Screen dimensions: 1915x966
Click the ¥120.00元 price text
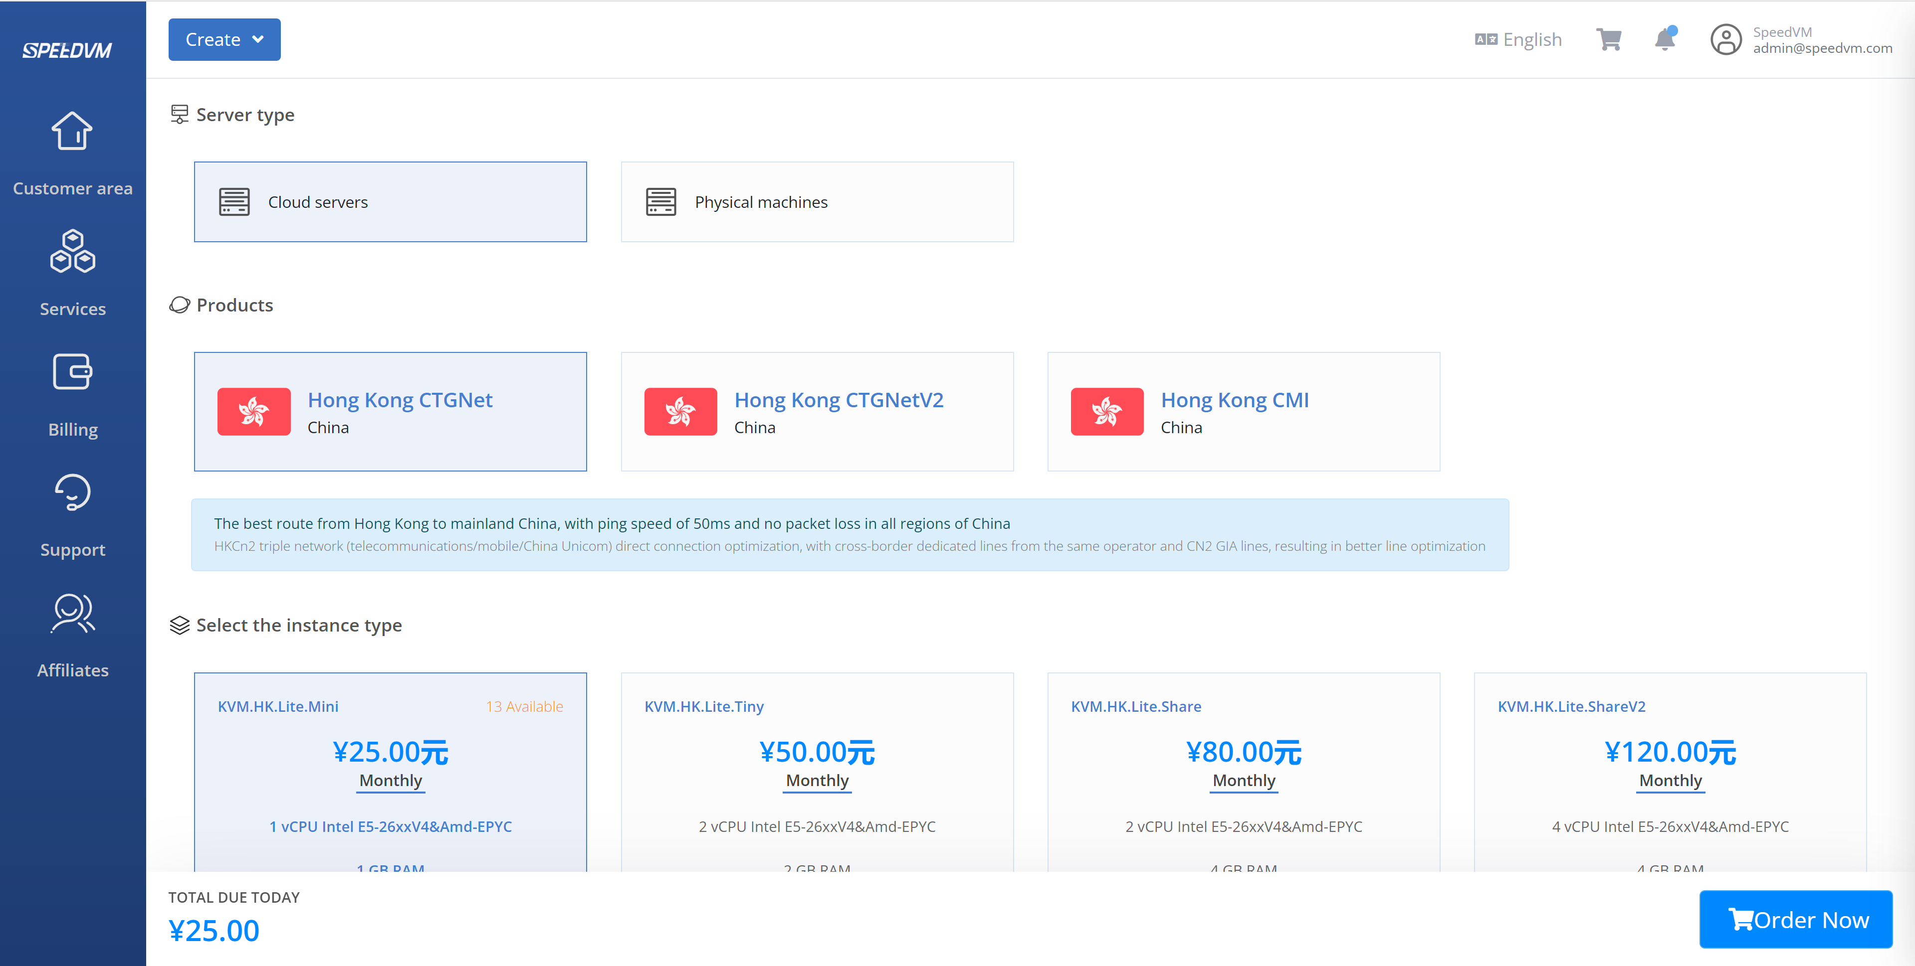click(x=1671, y=752)
